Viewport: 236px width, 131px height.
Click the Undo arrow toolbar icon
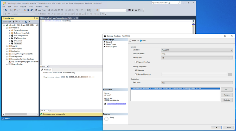click(x=77, y=10)
